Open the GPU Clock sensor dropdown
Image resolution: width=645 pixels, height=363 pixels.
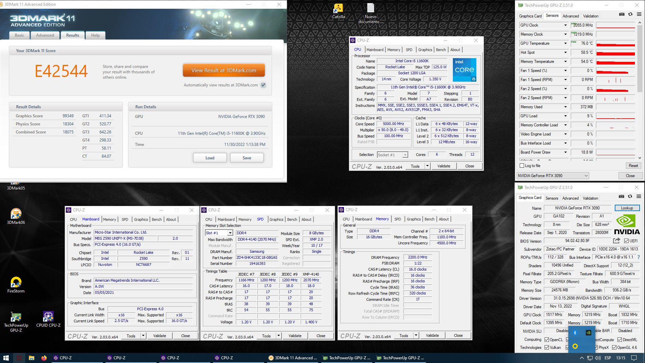point(565,25)
